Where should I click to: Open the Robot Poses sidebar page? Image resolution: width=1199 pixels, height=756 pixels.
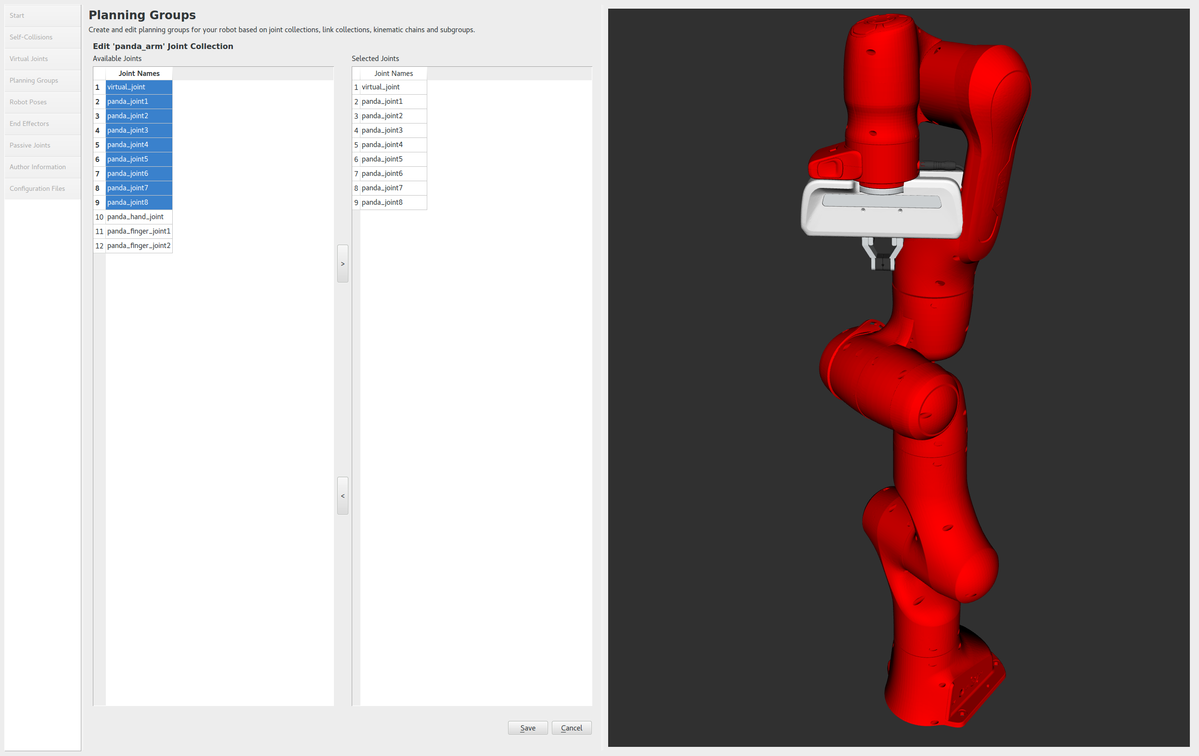tap(28, 102)
